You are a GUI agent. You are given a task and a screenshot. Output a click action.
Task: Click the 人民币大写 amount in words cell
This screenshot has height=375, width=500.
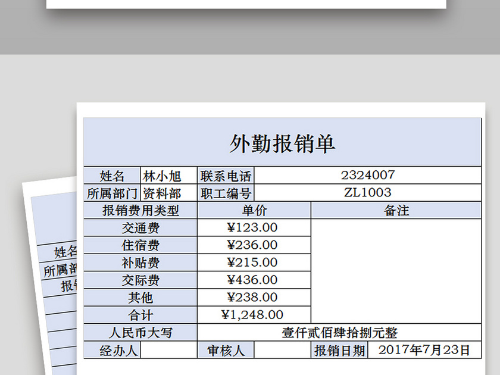(141, 333)
